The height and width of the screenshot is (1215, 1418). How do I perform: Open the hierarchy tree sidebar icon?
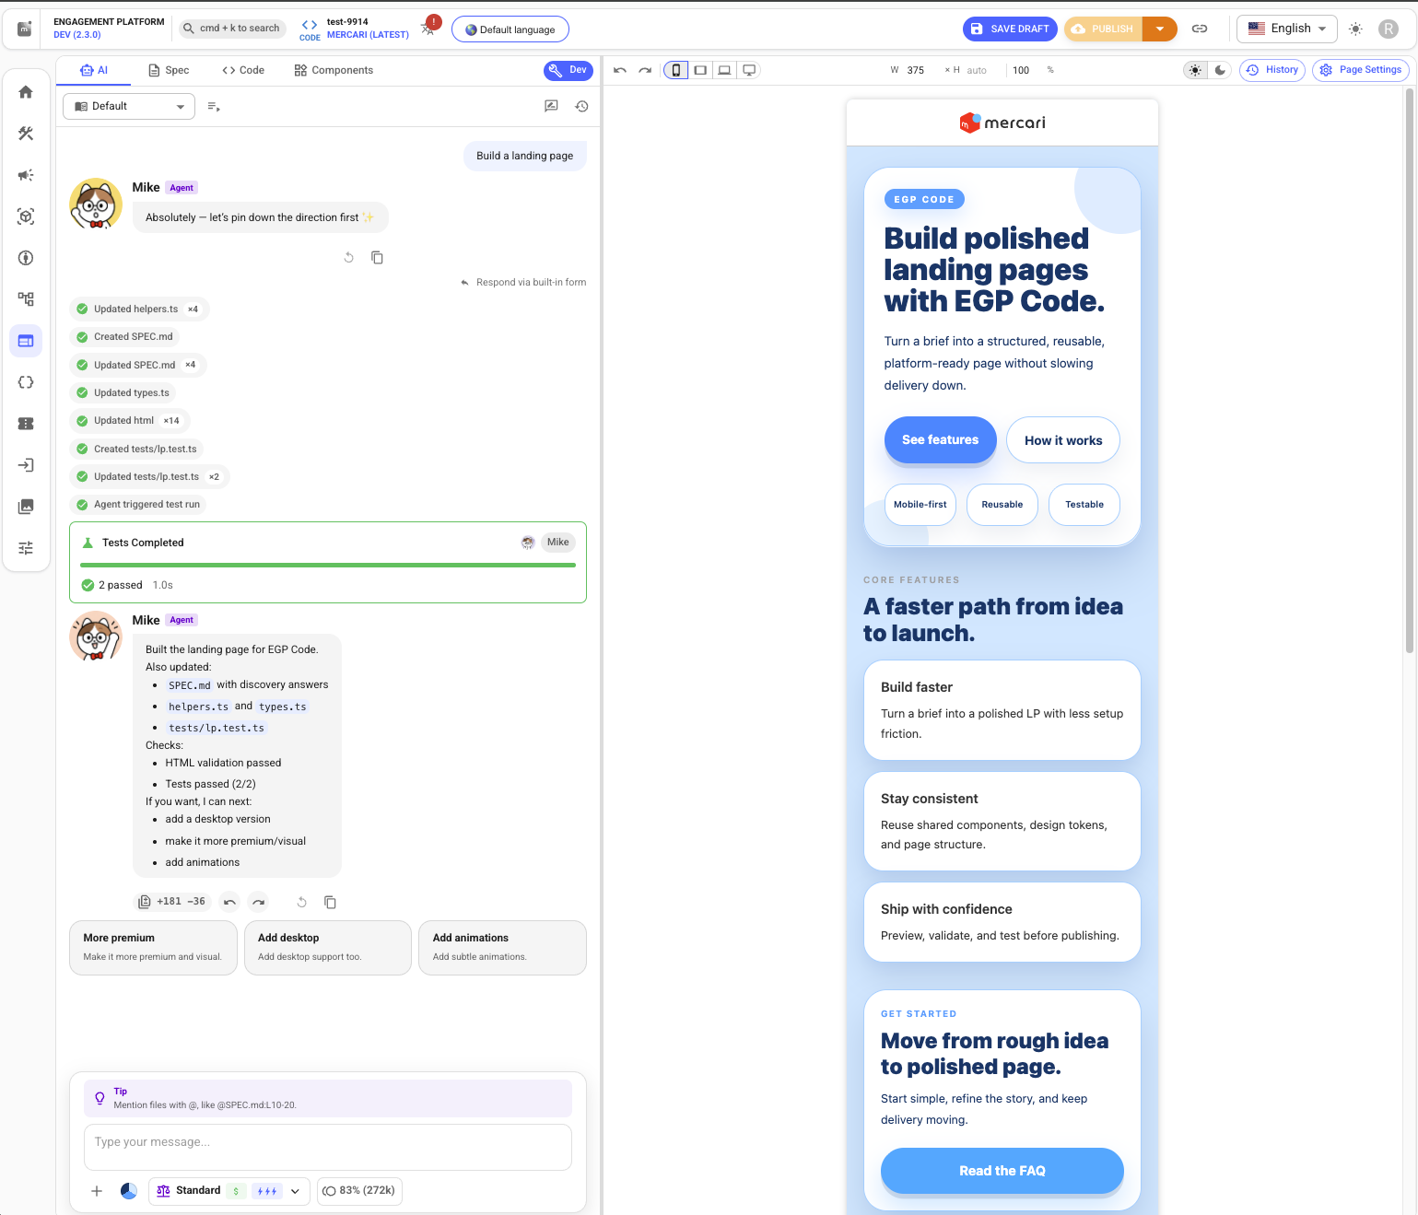pos(26,299)
